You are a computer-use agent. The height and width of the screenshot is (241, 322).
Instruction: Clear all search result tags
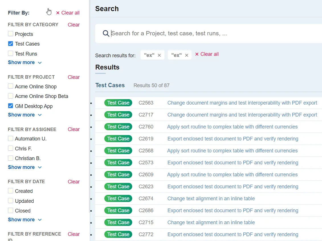(x=207, y=54)
